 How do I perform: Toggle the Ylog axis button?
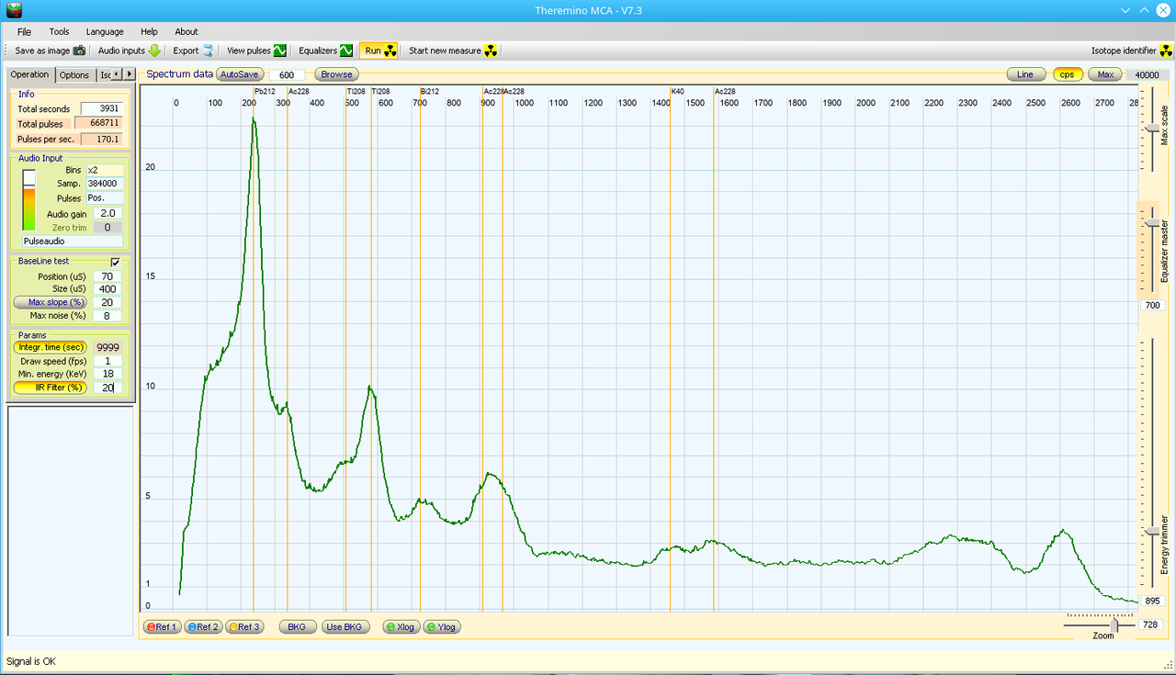coord(442,627)
